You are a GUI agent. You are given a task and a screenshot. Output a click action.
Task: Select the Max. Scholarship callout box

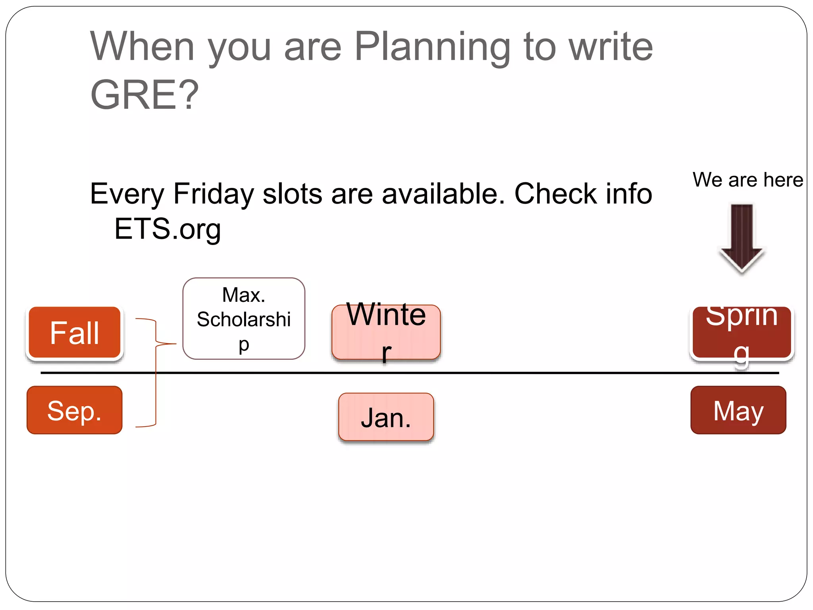coord(244,319)
